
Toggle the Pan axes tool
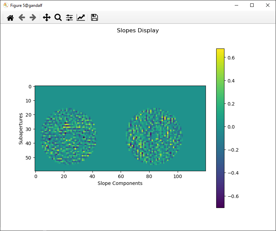47,18
